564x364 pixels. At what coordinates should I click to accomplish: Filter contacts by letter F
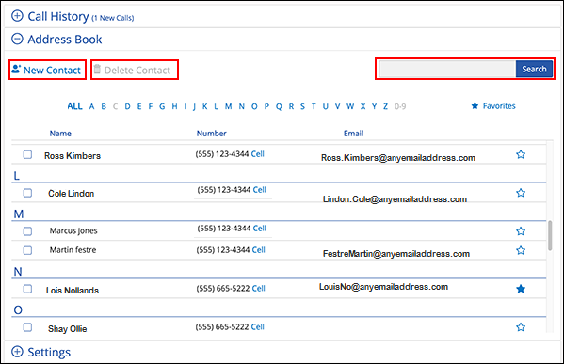151,106
